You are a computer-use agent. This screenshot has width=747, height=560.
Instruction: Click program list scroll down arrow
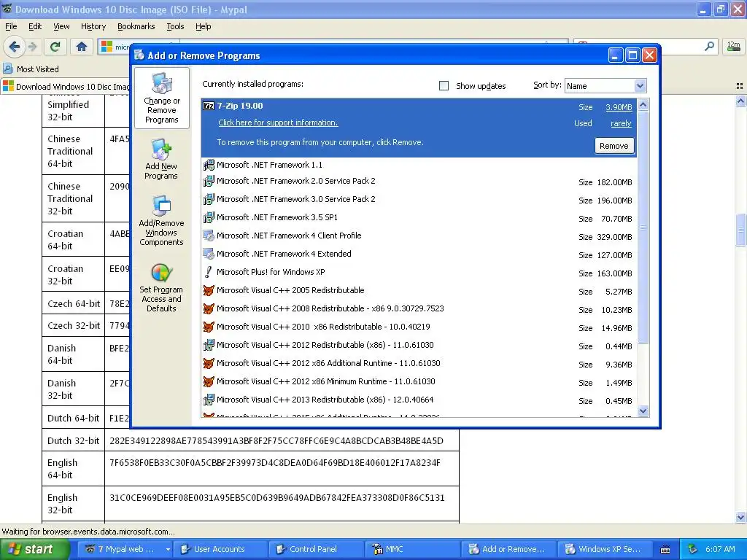[x=643, y=411]
